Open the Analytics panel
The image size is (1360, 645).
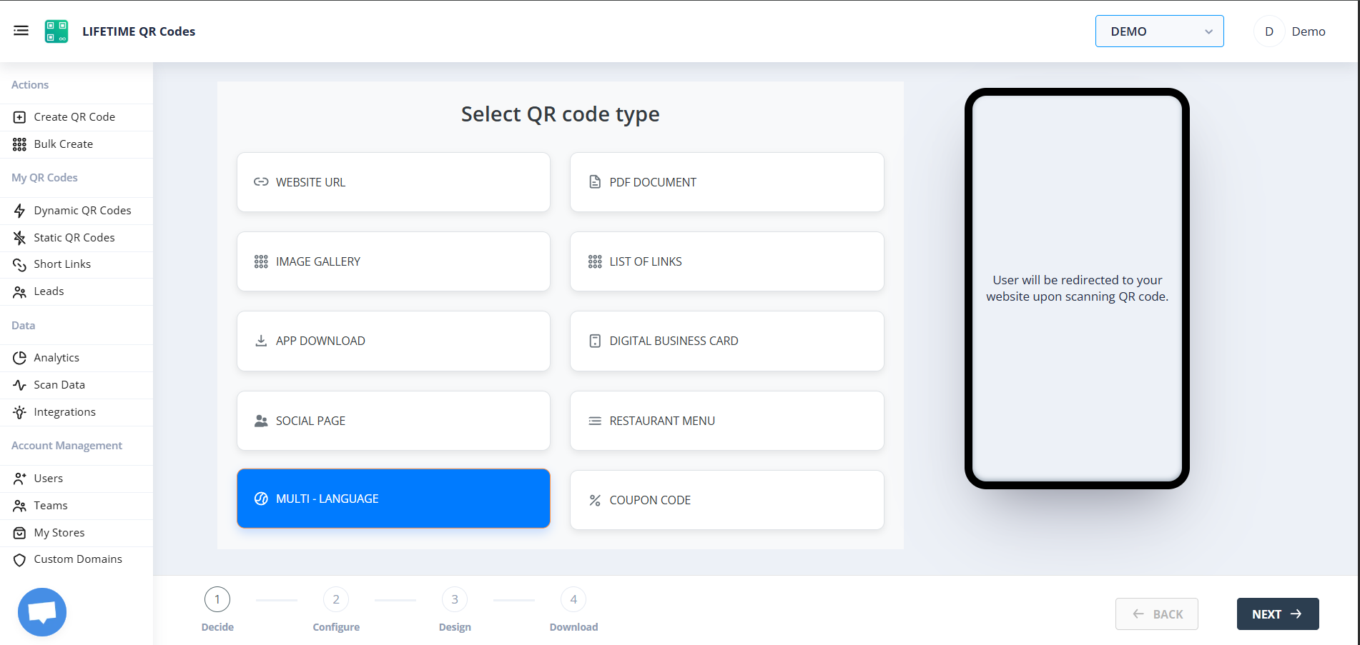point(58,357)
